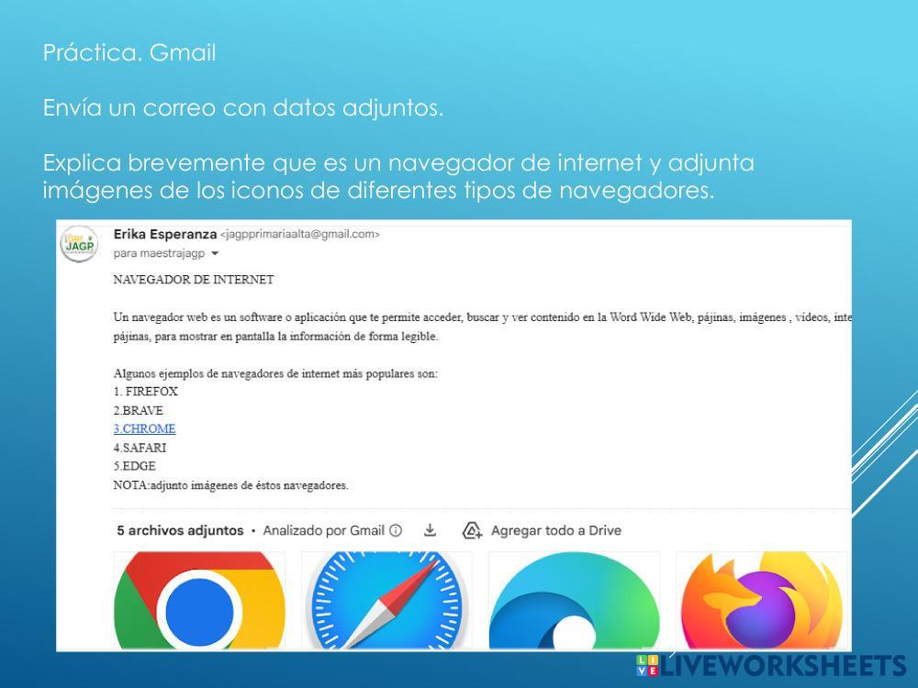This screenshot has width=918, height=688.
Task: Click the Agregar todo a Drive button
Action: click(543, 530)
